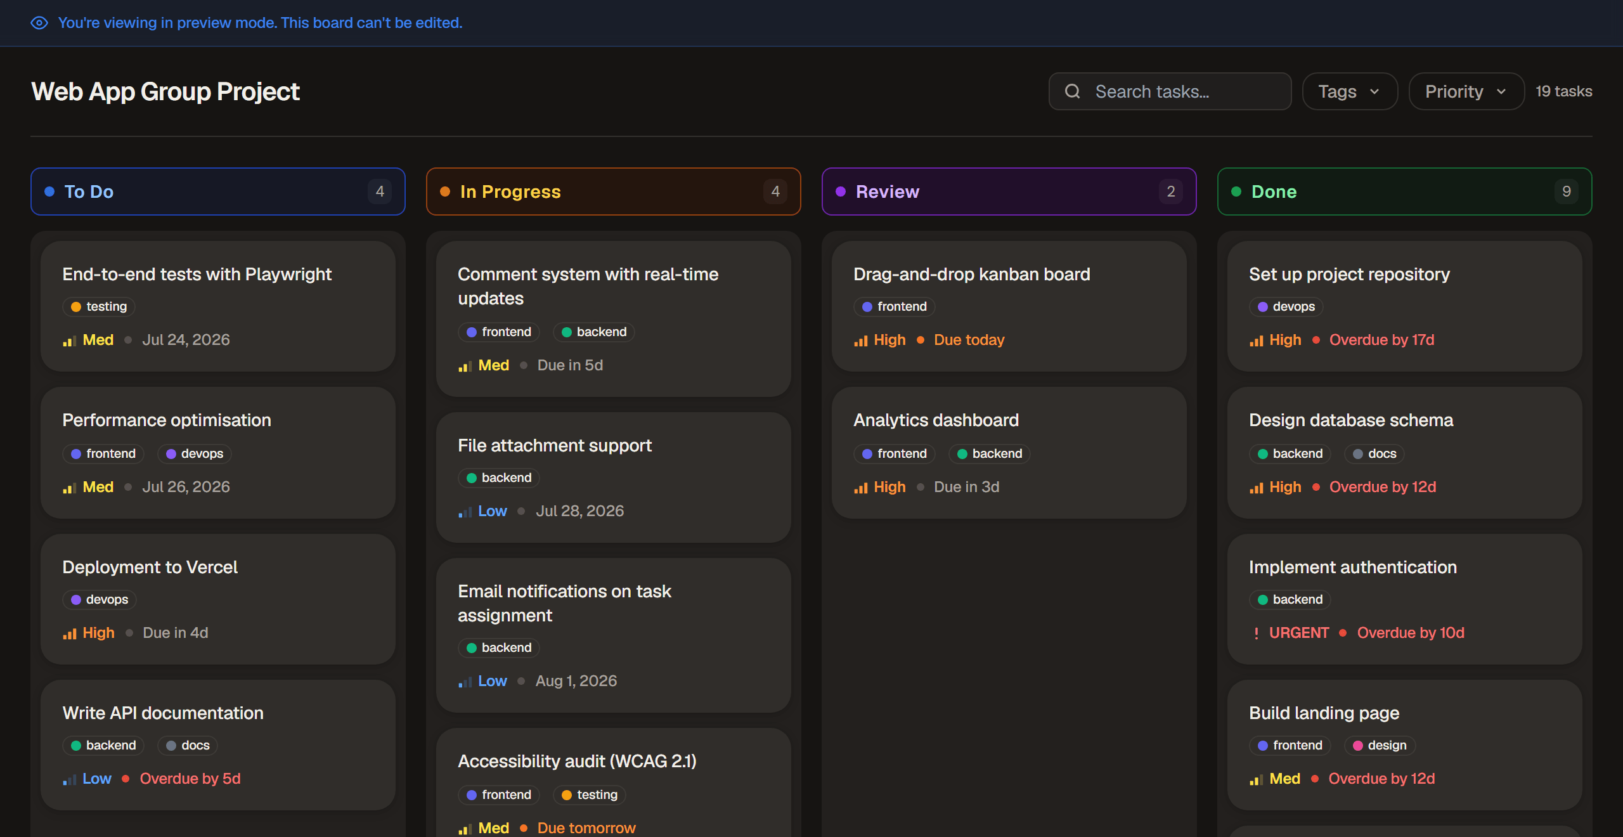The width and height of the screenshot is (1623, 837).
Task: Click the testing tag on Playwright tests card
Action: (x=99, y=307)
